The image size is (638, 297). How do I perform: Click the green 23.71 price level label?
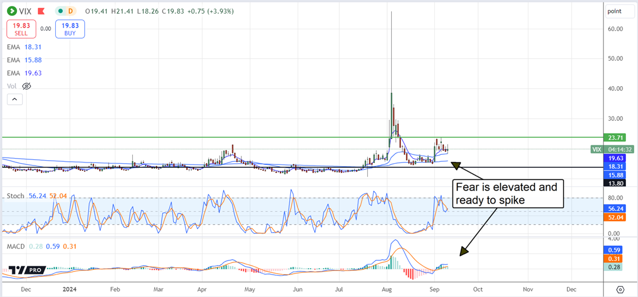point(616,137)
